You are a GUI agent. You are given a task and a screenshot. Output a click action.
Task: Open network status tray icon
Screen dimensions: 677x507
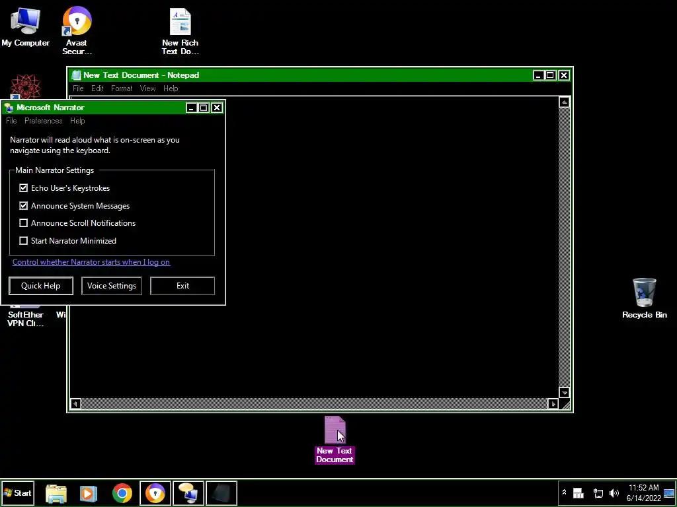coord(598,492)
